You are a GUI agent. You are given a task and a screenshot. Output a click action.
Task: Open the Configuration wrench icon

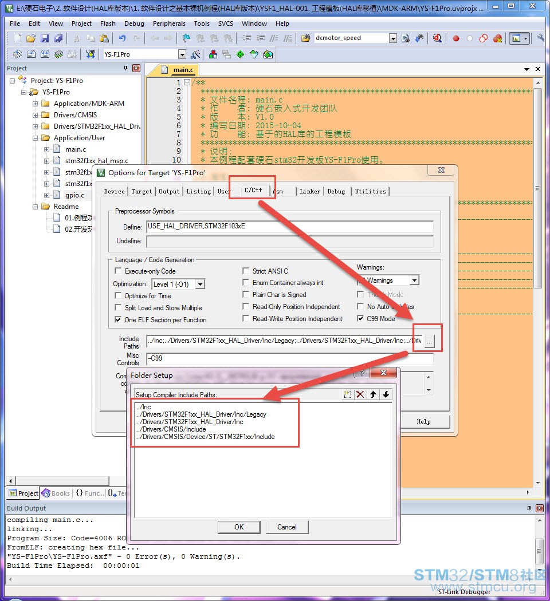click(x=540, y=38)
